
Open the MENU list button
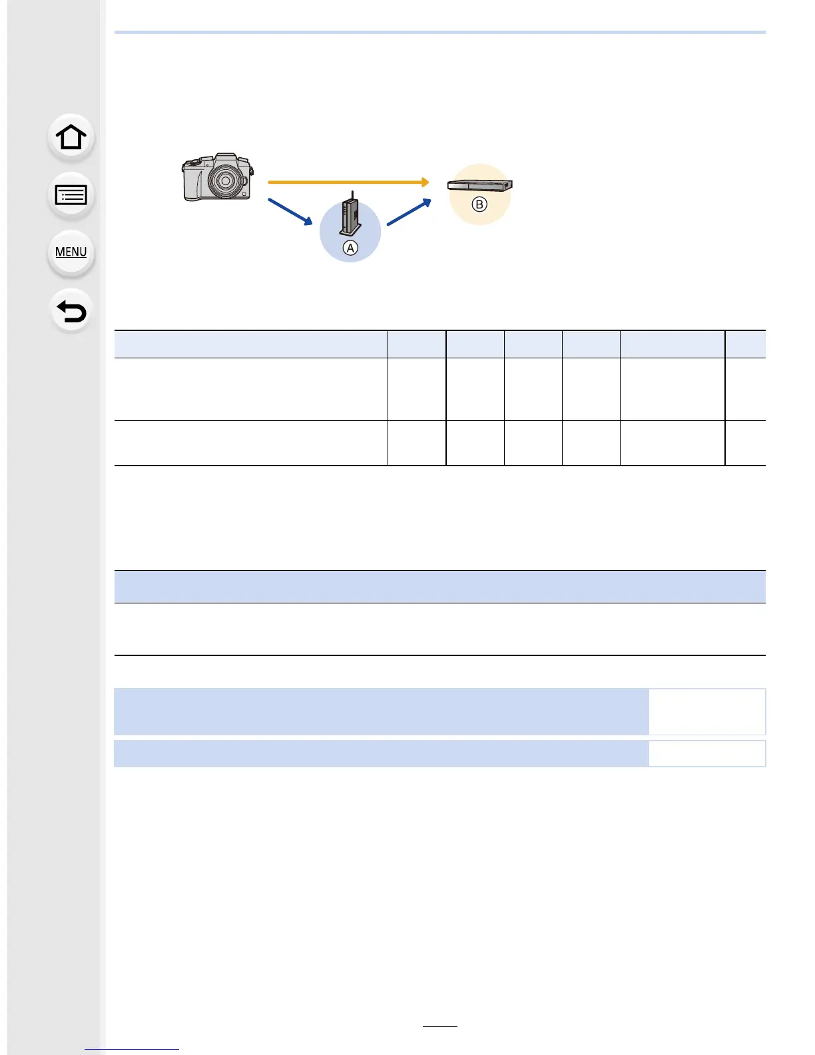(71, 252)
